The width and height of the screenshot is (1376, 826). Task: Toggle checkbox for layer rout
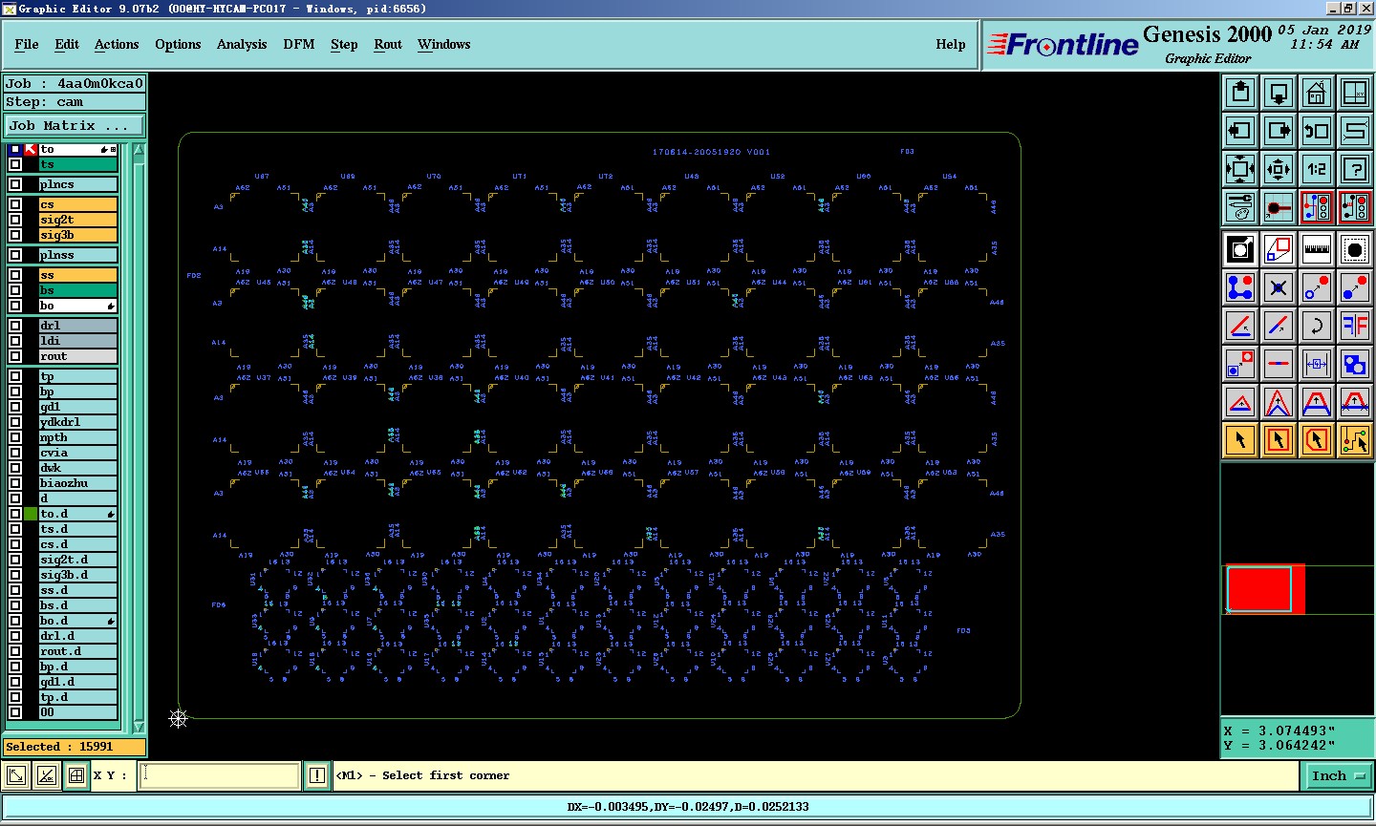coord(15,356)
